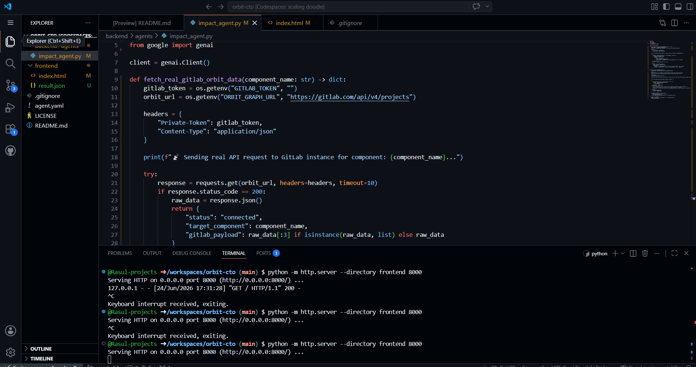This screenshot has height=367, width=696.
Task: Open the hamburger application menu
Action: coord(11,22)
